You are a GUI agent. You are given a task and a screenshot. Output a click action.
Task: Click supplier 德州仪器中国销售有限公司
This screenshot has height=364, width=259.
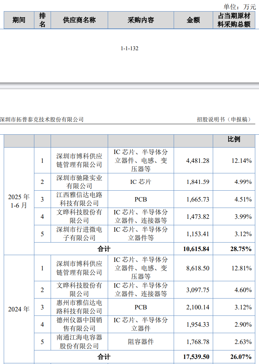pos(79,324)
